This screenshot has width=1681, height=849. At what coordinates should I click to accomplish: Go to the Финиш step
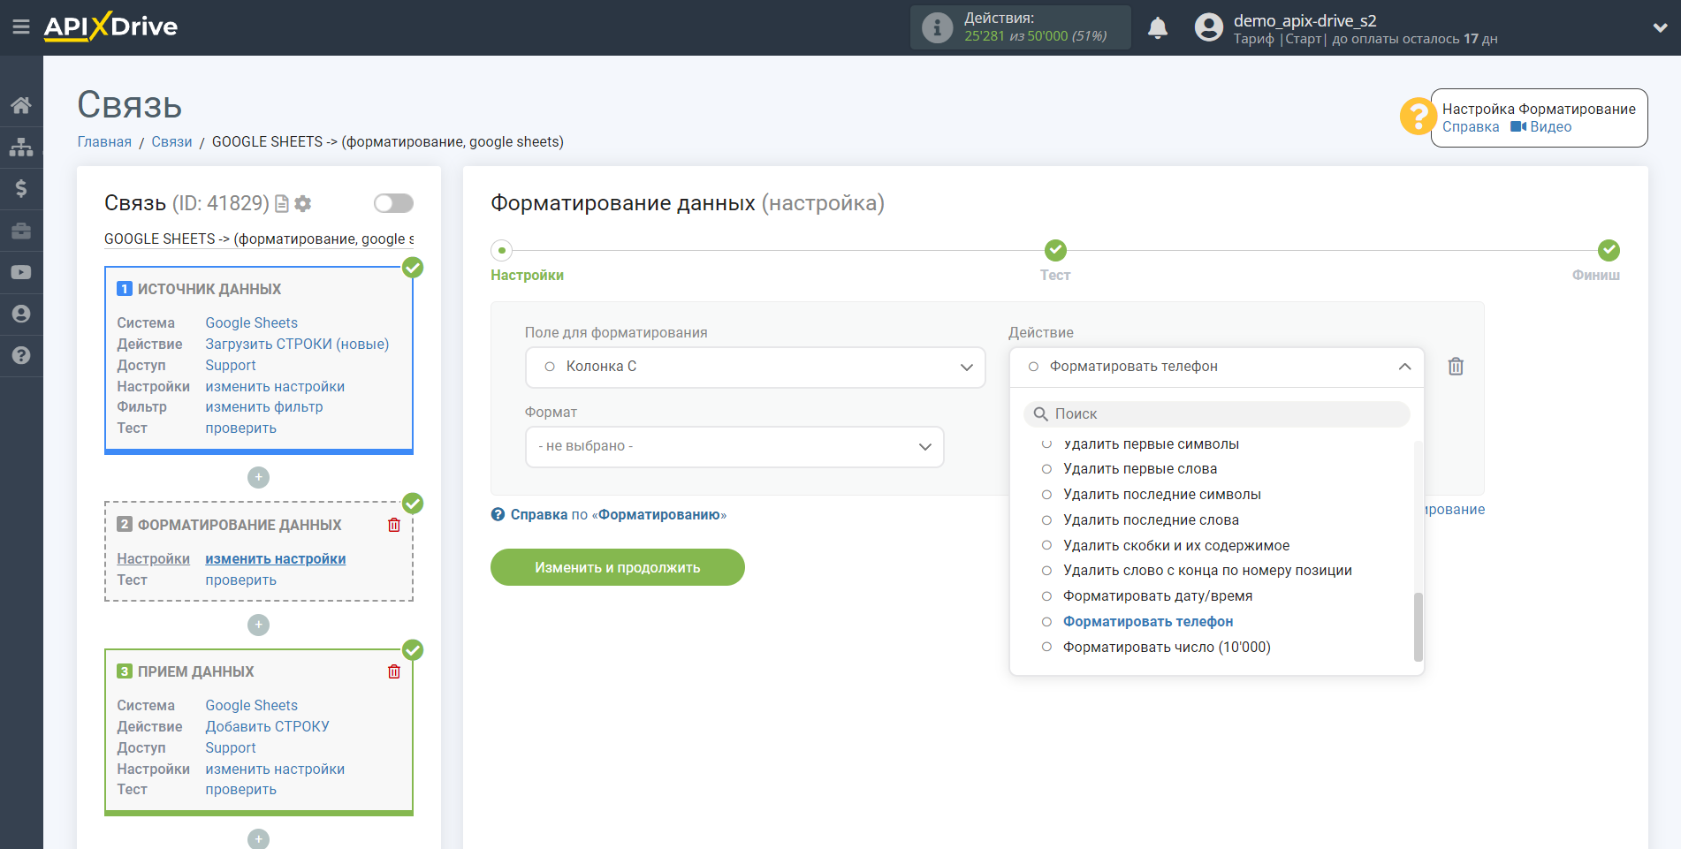click(1609, 251)
